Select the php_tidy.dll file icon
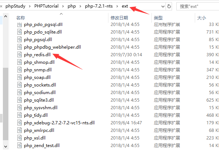Screen dimensions: 219x151 (20, 115)
